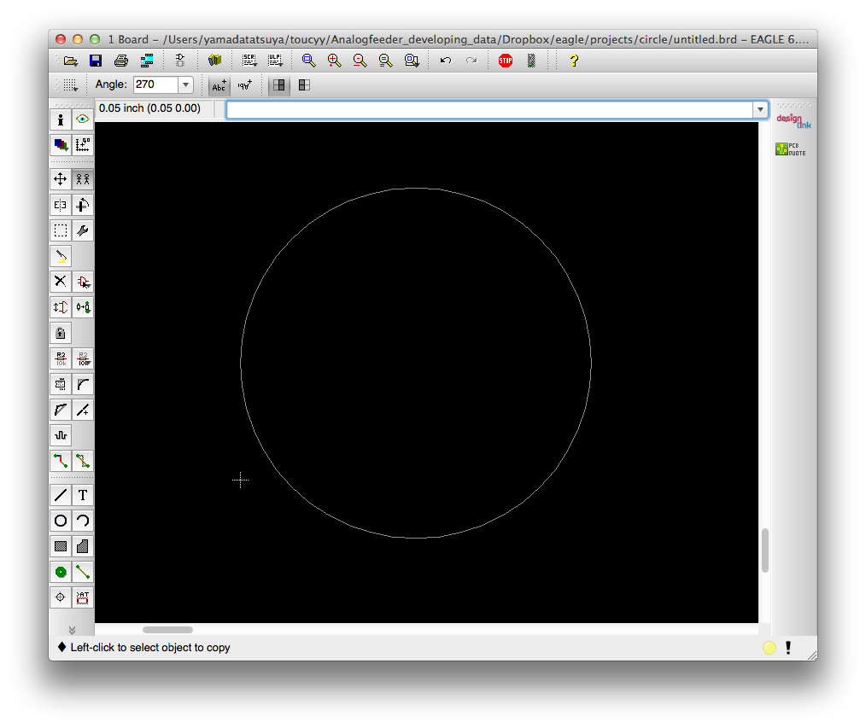Select the Via tool

tap(61, 572)
